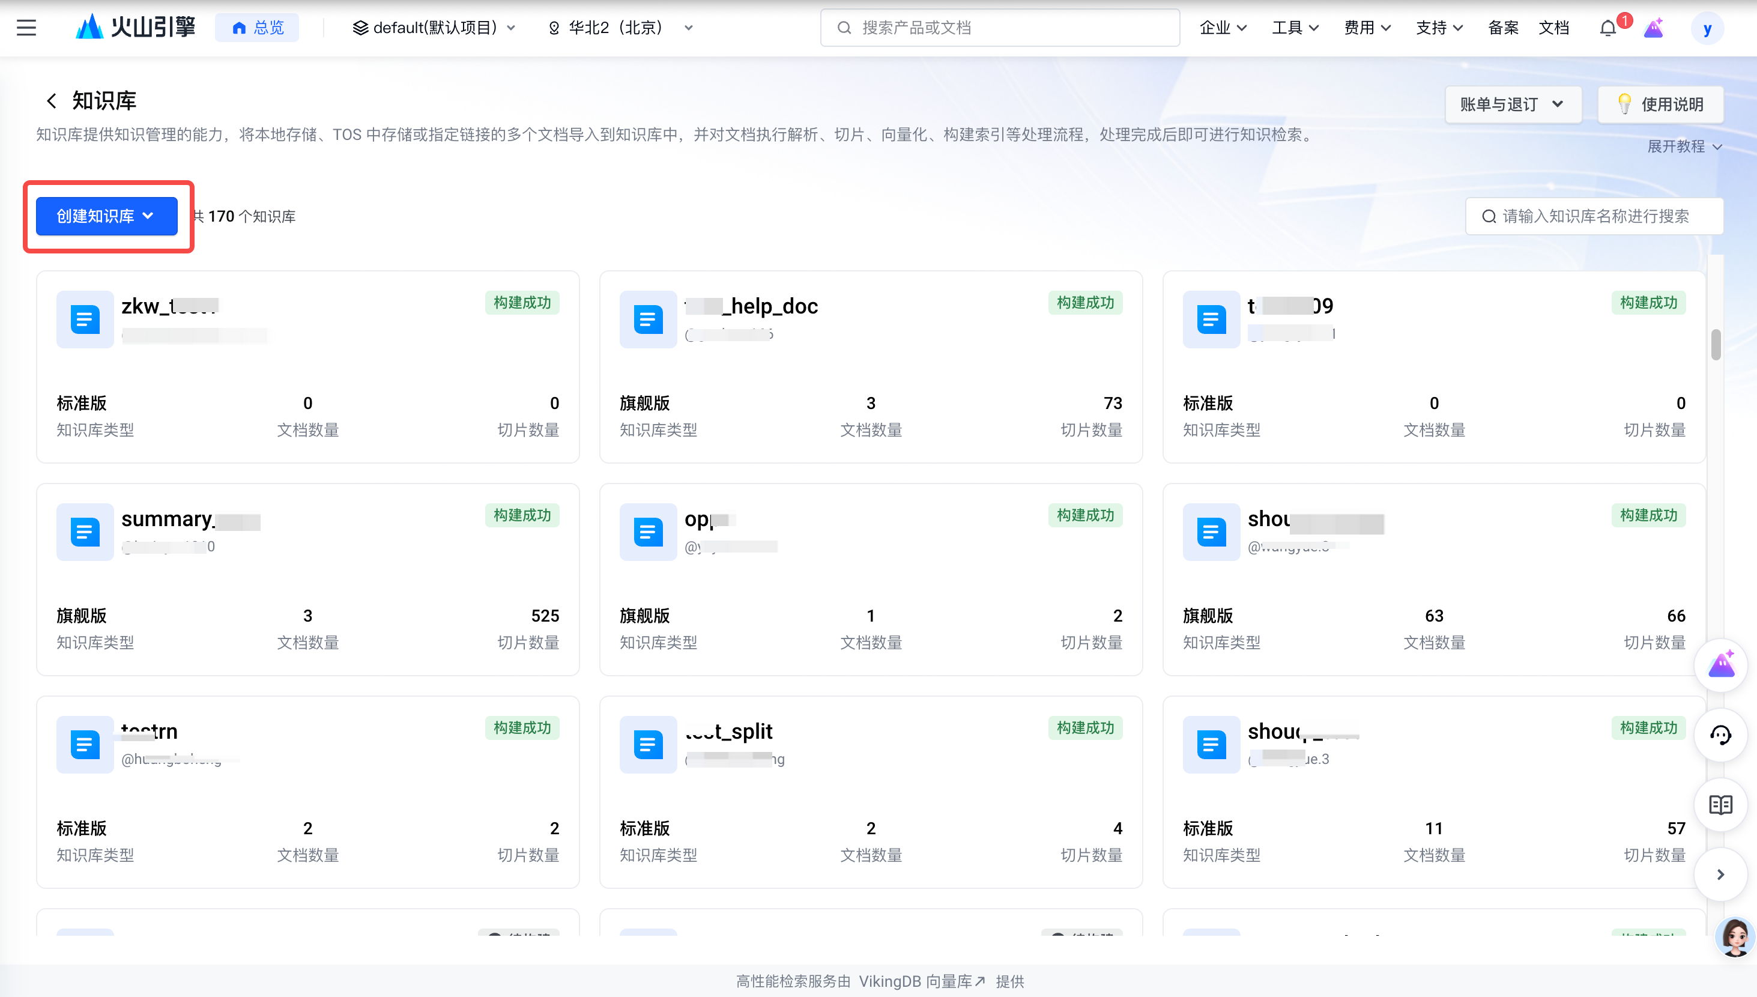Open the 企业 menu in header

click(1223, 28)
